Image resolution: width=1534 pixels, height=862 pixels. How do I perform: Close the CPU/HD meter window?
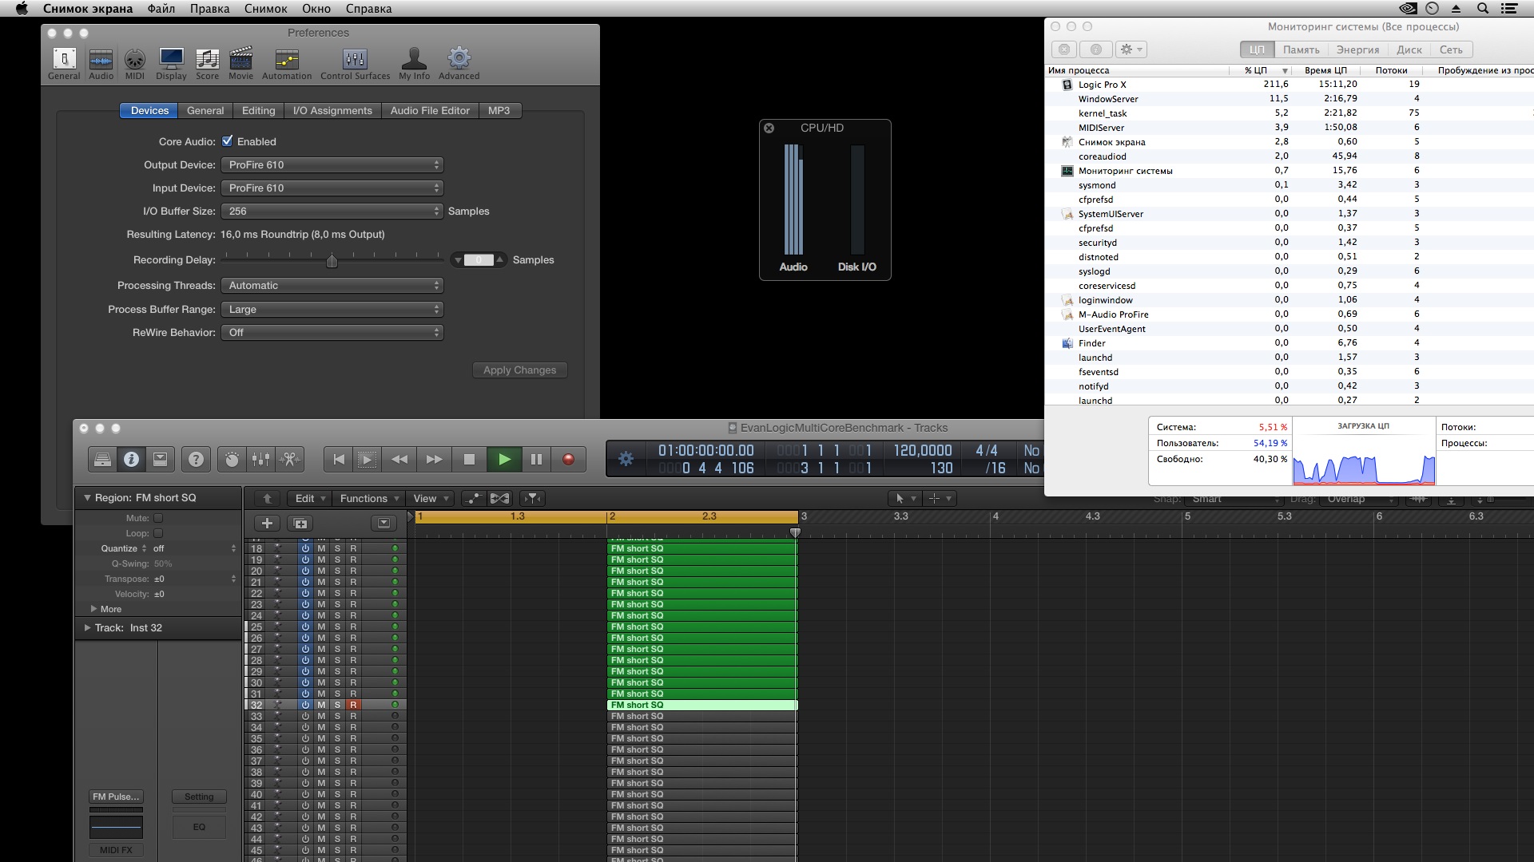tap(769, 128)
